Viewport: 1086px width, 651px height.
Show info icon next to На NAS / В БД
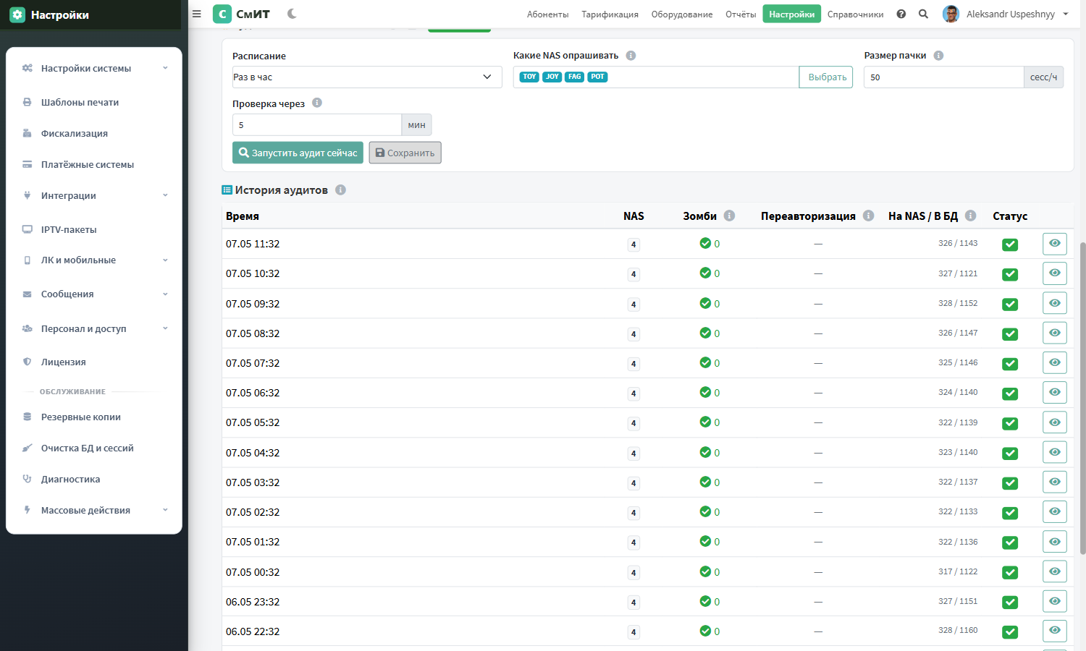coord(971,216)
